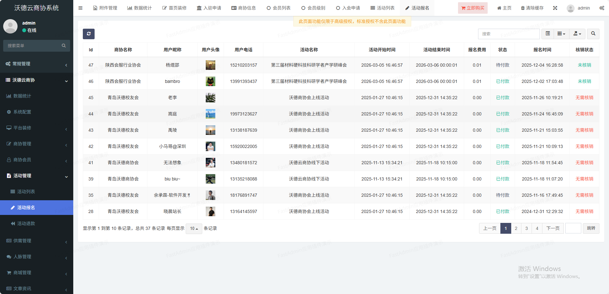Click the 跳转 jump button
Image resolution: width=609 pixels, height=294 pixels.
pyautogui.click(x=591, y=228)
